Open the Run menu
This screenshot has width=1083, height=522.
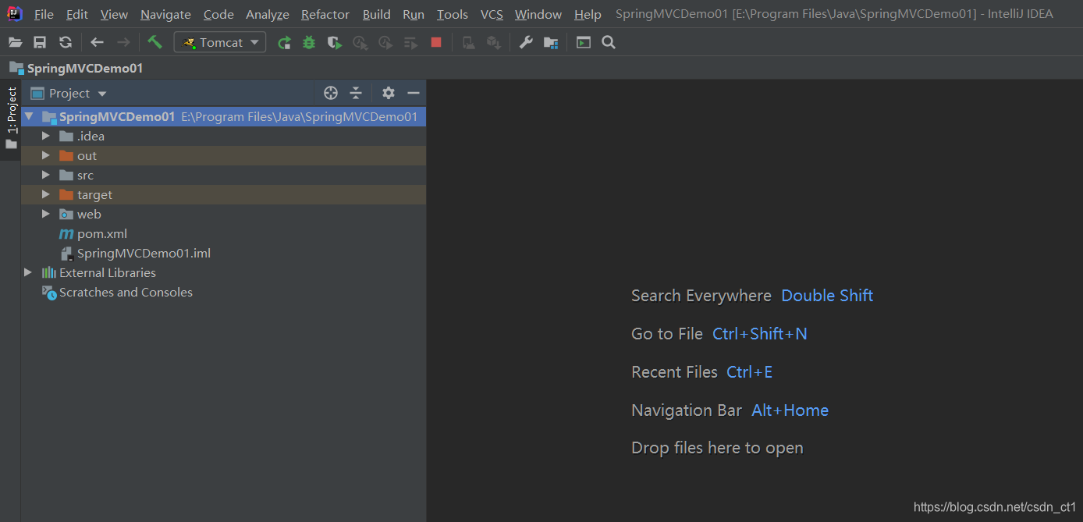coord(414,14)
